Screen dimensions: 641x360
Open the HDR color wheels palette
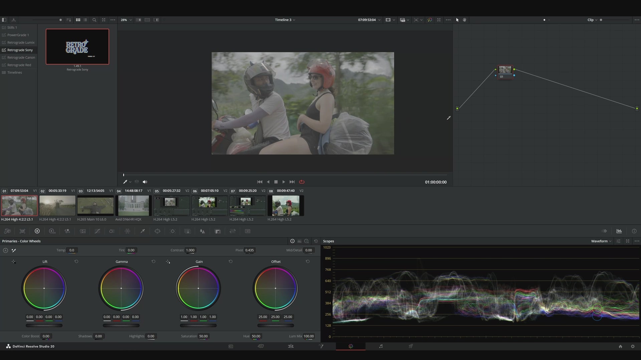click(52, 231)
